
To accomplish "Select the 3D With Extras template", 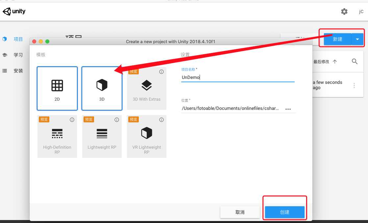I will click(147, 88).
